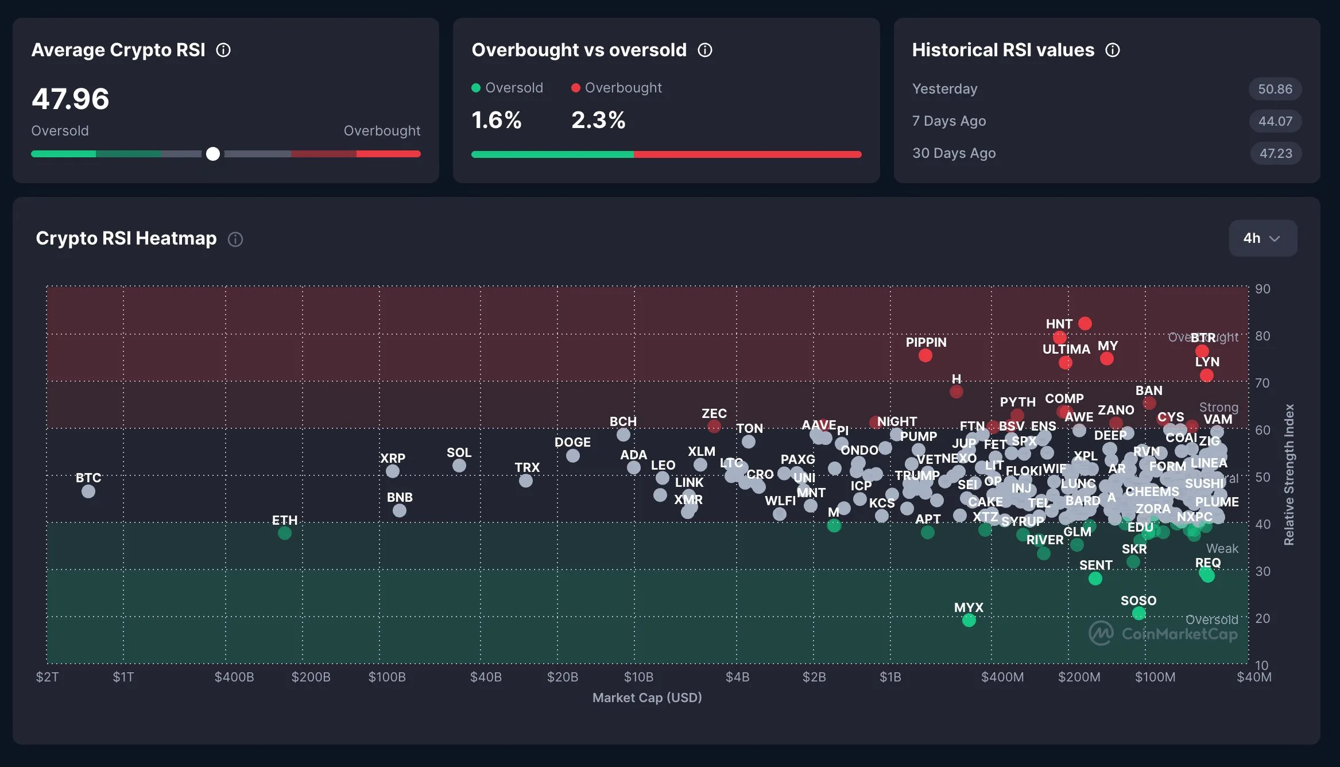Select the SENT dot
1340x767 pixels.
[1095, 579]
